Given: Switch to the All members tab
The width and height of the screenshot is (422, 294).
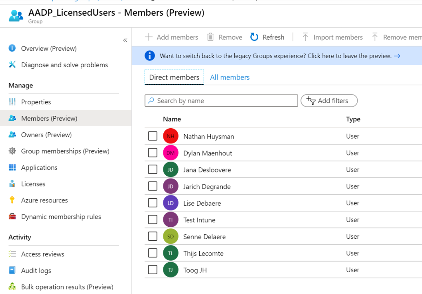Looking at the screenshot, I should tap(230, 78).
